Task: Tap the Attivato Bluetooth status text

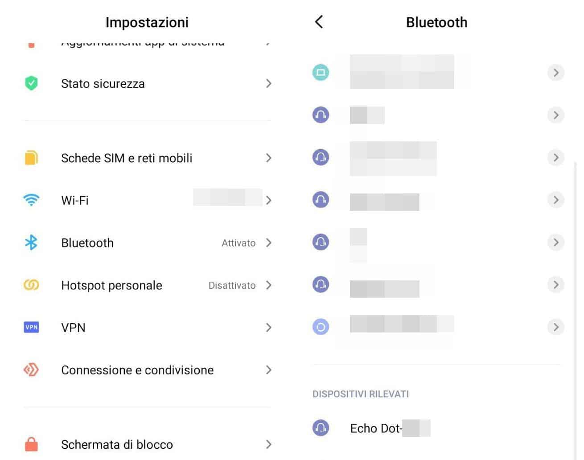Action: (x=239, y=243)
